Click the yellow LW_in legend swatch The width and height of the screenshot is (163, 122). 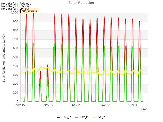[94, 117]
